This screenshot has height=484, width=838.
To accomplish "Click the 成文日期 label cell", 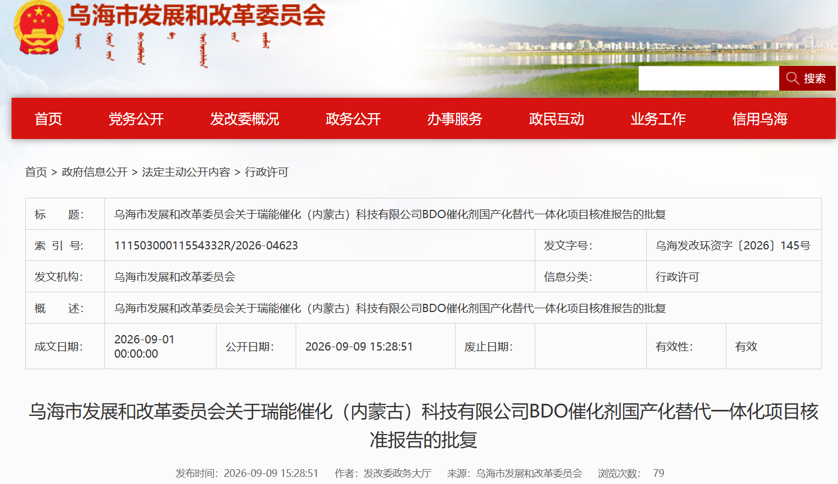I will tap(65, 347).
